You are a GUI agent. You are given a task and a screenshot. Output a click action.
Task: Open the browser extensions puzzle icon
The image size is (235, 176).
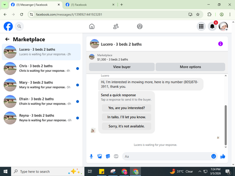(x=209, y=15)
